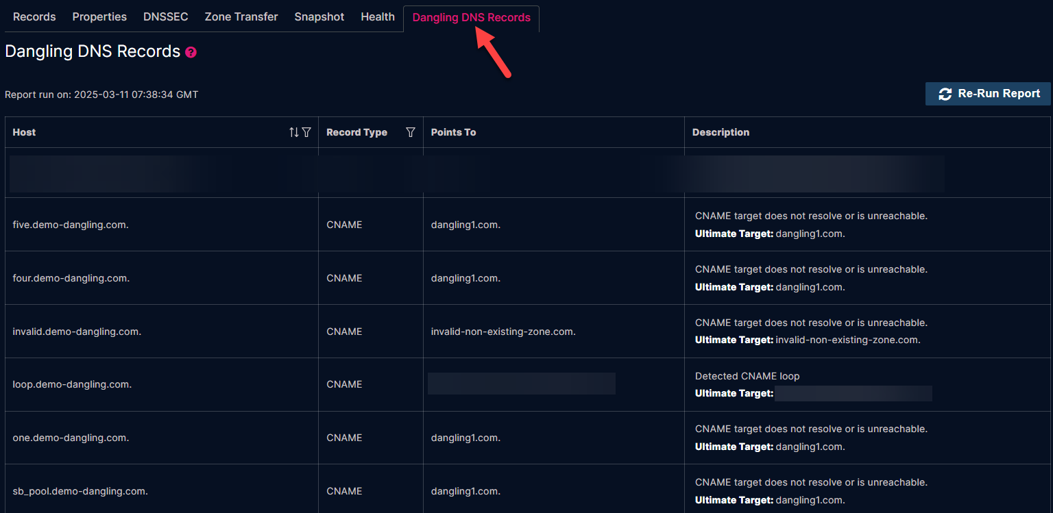Image resolution: width=1053 pixels, height=513 pixels.
Task: Click the Re-Run Report button
Action: 988,94
